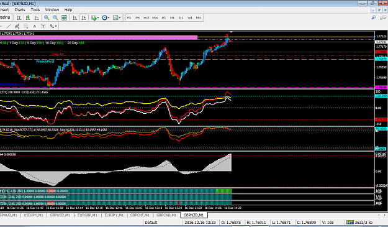This screenshot has width=388, height=227.
Task: Toggle the AutoTrading toolbar button
Action: pos(5,17)
